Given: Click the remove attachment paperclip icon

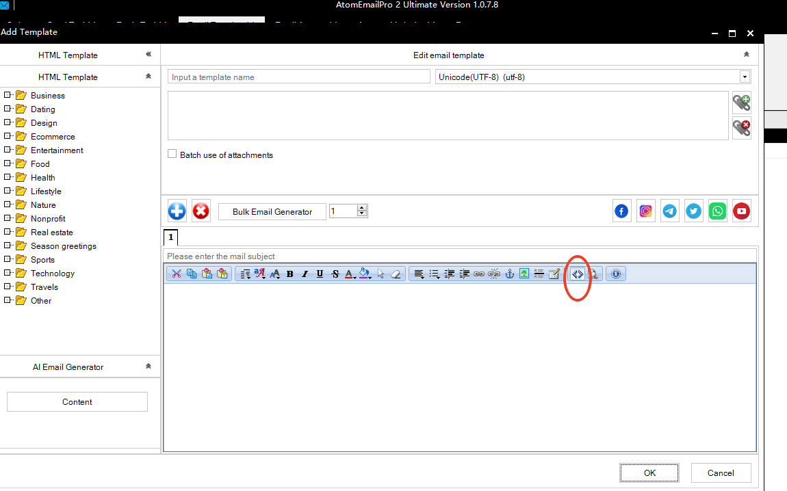Looking at the screenshot, I should tap(741, 128).
